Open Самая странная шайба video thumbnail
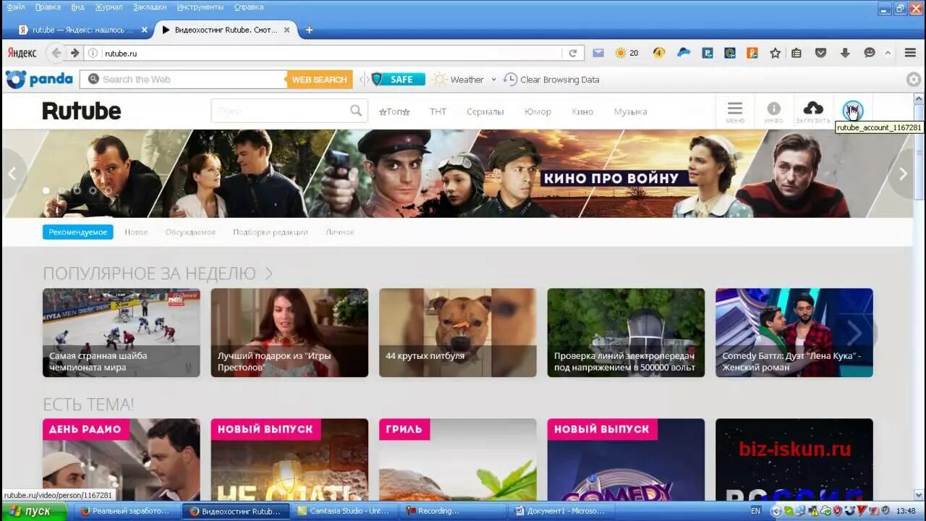This screenshot has height=521, width=926. tap(122, 333)
